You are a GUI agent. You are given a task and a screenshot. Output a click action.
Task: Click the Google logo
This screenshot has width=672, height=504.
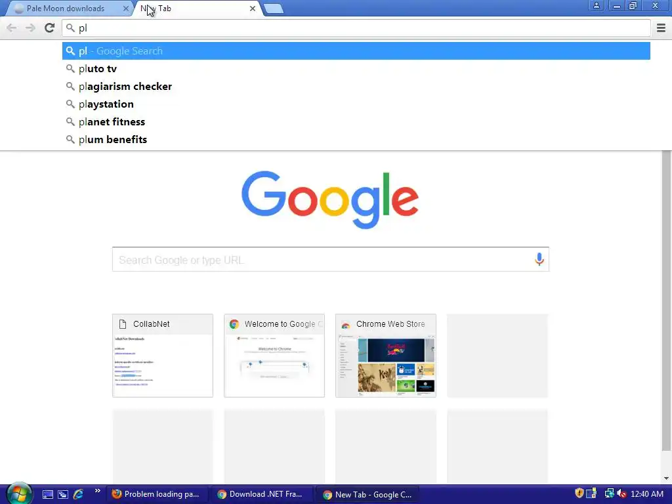[330, 199]
